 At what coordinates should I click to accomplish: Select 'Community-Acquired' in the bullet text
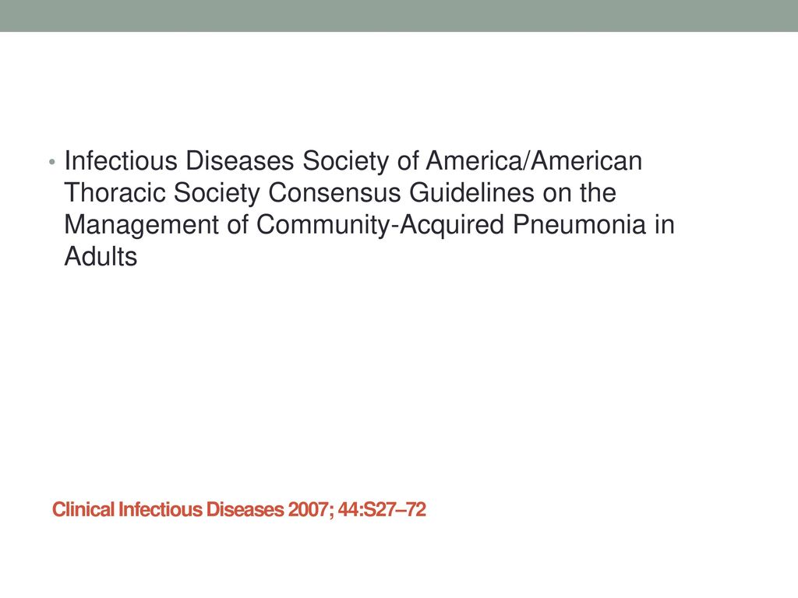pyautogui.click(x=380, y=225)
